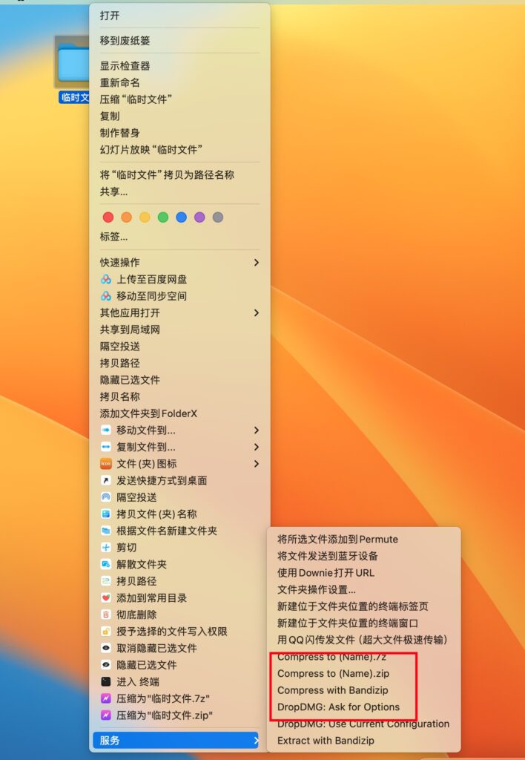Screen dimensions: 525x760
Task: Click the icon next to 拷贝路径 lower entry
Action: coord(105,581)
